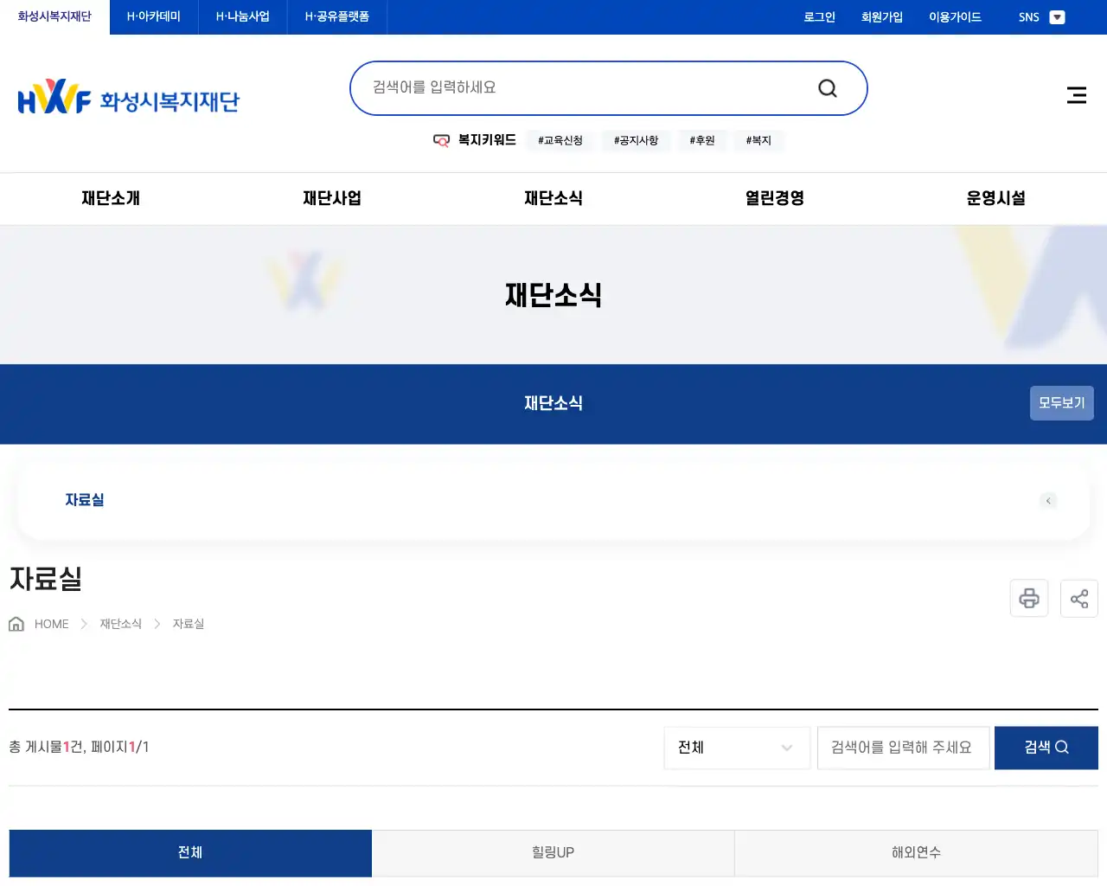Image resolution: width=1107 pixels, height=886 pixels.
Task: Switch to the 힐링UP tab
Action: (x=553, y=853)
